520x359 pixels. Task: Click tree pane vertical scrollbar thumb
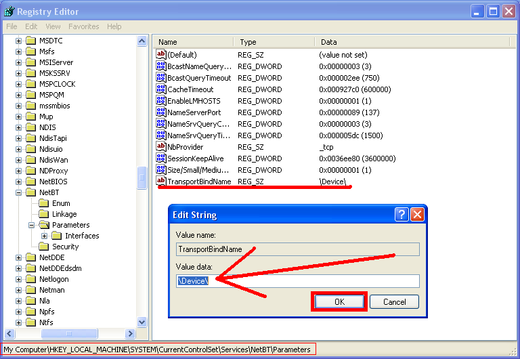click(x=142, y=177)
